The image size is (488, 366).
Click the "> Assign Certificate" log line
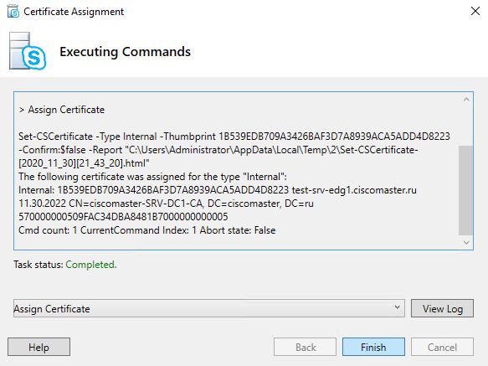point(62,110)
